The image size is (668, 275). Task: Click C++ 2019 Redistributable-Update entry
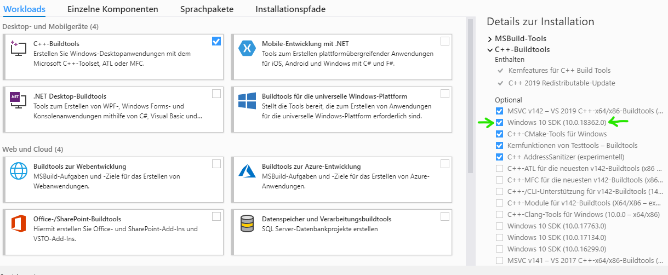click(x=562, y=83)
